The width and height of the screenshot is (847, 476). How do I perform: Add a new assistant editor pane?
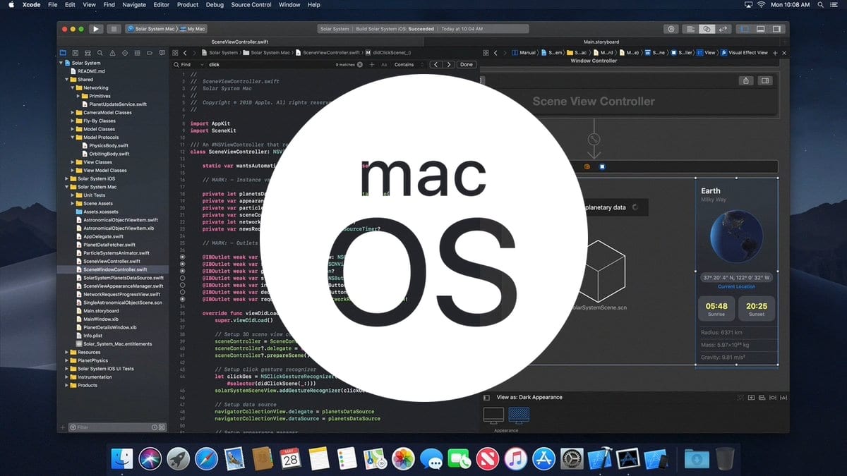click(x=775, y=53)
